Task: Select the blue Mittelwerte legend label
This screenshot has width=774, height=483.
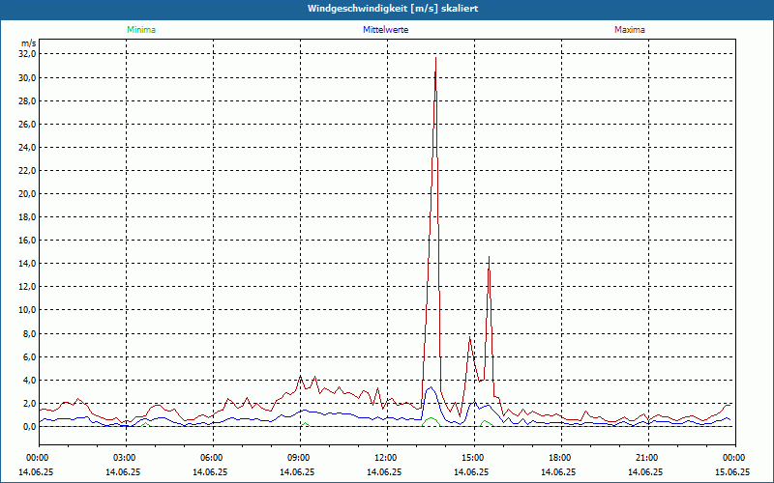Action: [x=385, y=30]
